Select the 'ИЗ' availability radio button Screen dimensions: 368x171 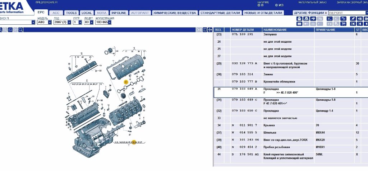[x=276, y=5]
